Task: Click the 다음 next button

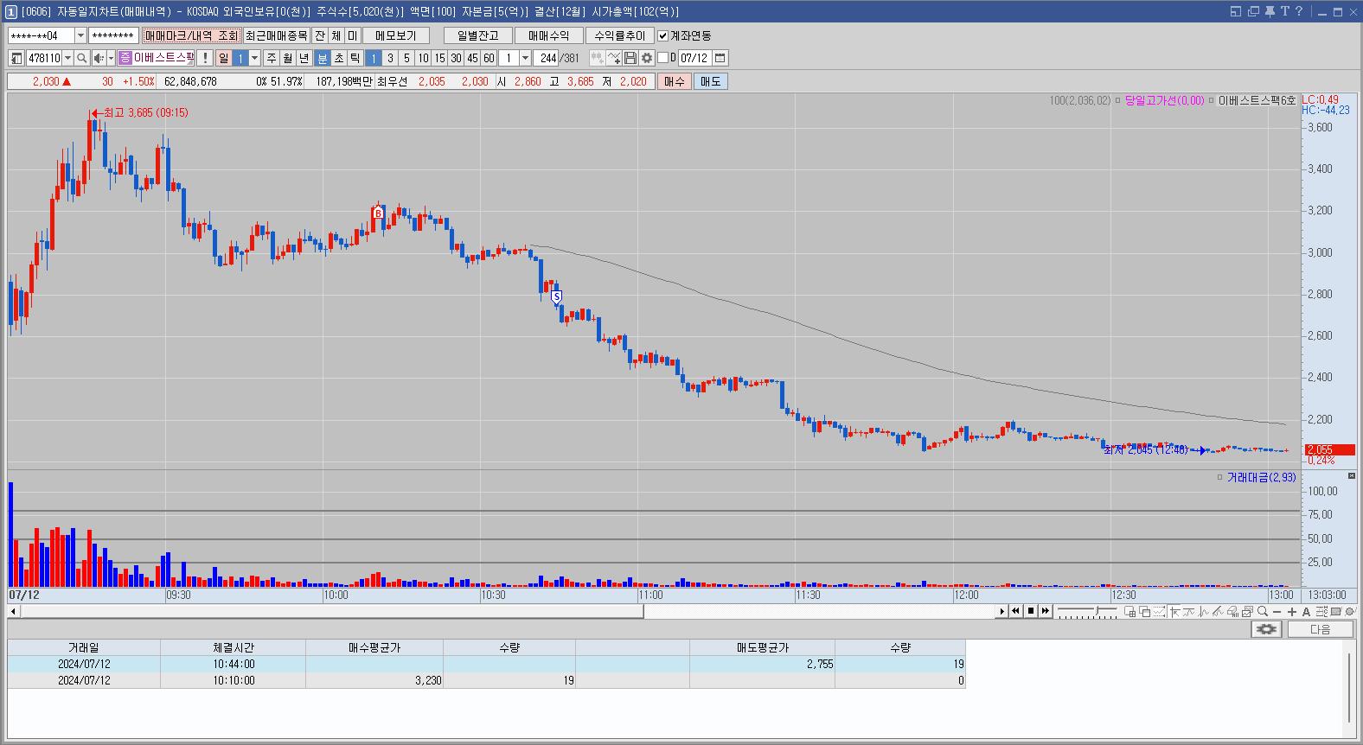Action: click(1320, 629)
